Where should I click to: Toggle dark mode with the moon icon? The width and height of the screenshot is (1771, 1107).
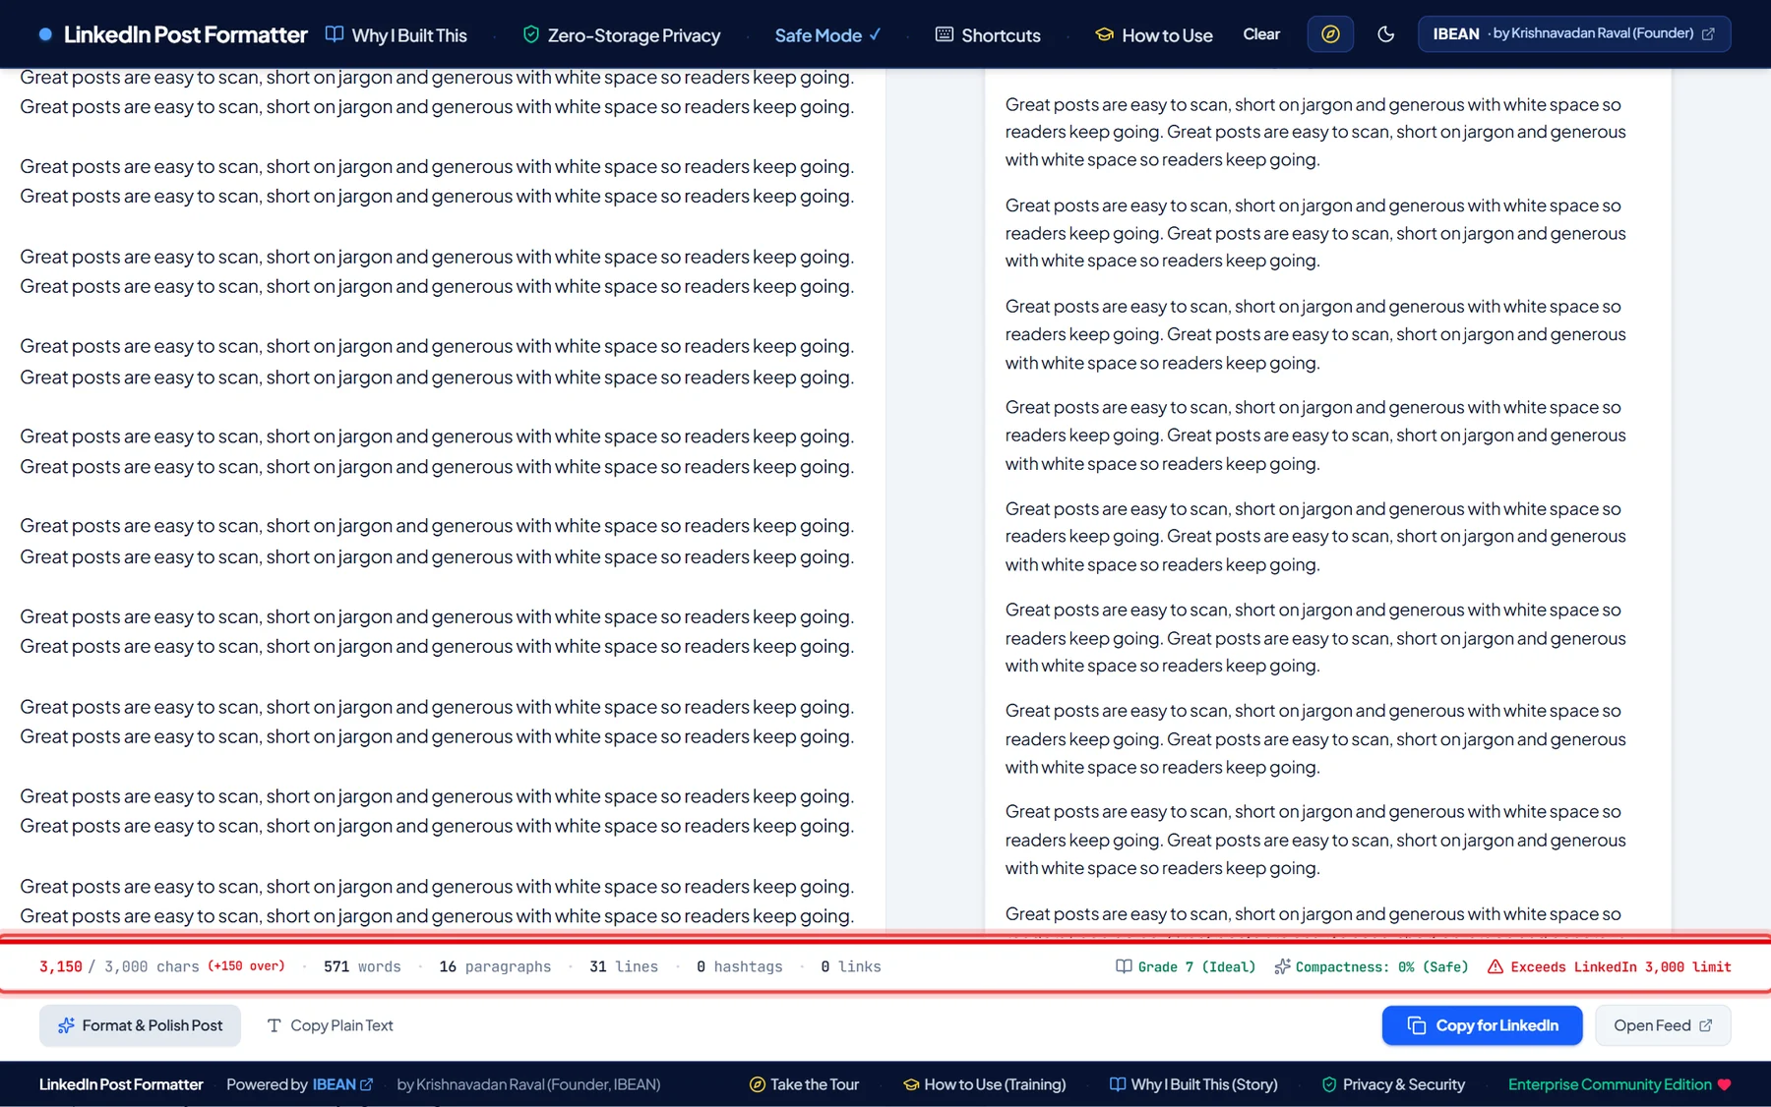coord(1385,34)
